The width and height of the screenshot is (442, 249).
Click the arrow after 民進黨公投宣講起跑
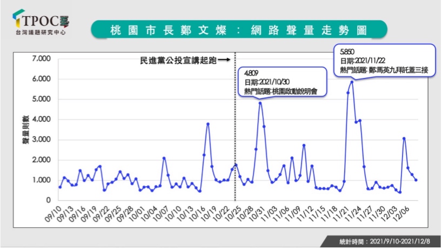(x=225, y=61)
